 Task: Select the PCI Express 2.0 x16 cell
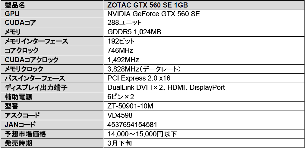click(139, 78)
